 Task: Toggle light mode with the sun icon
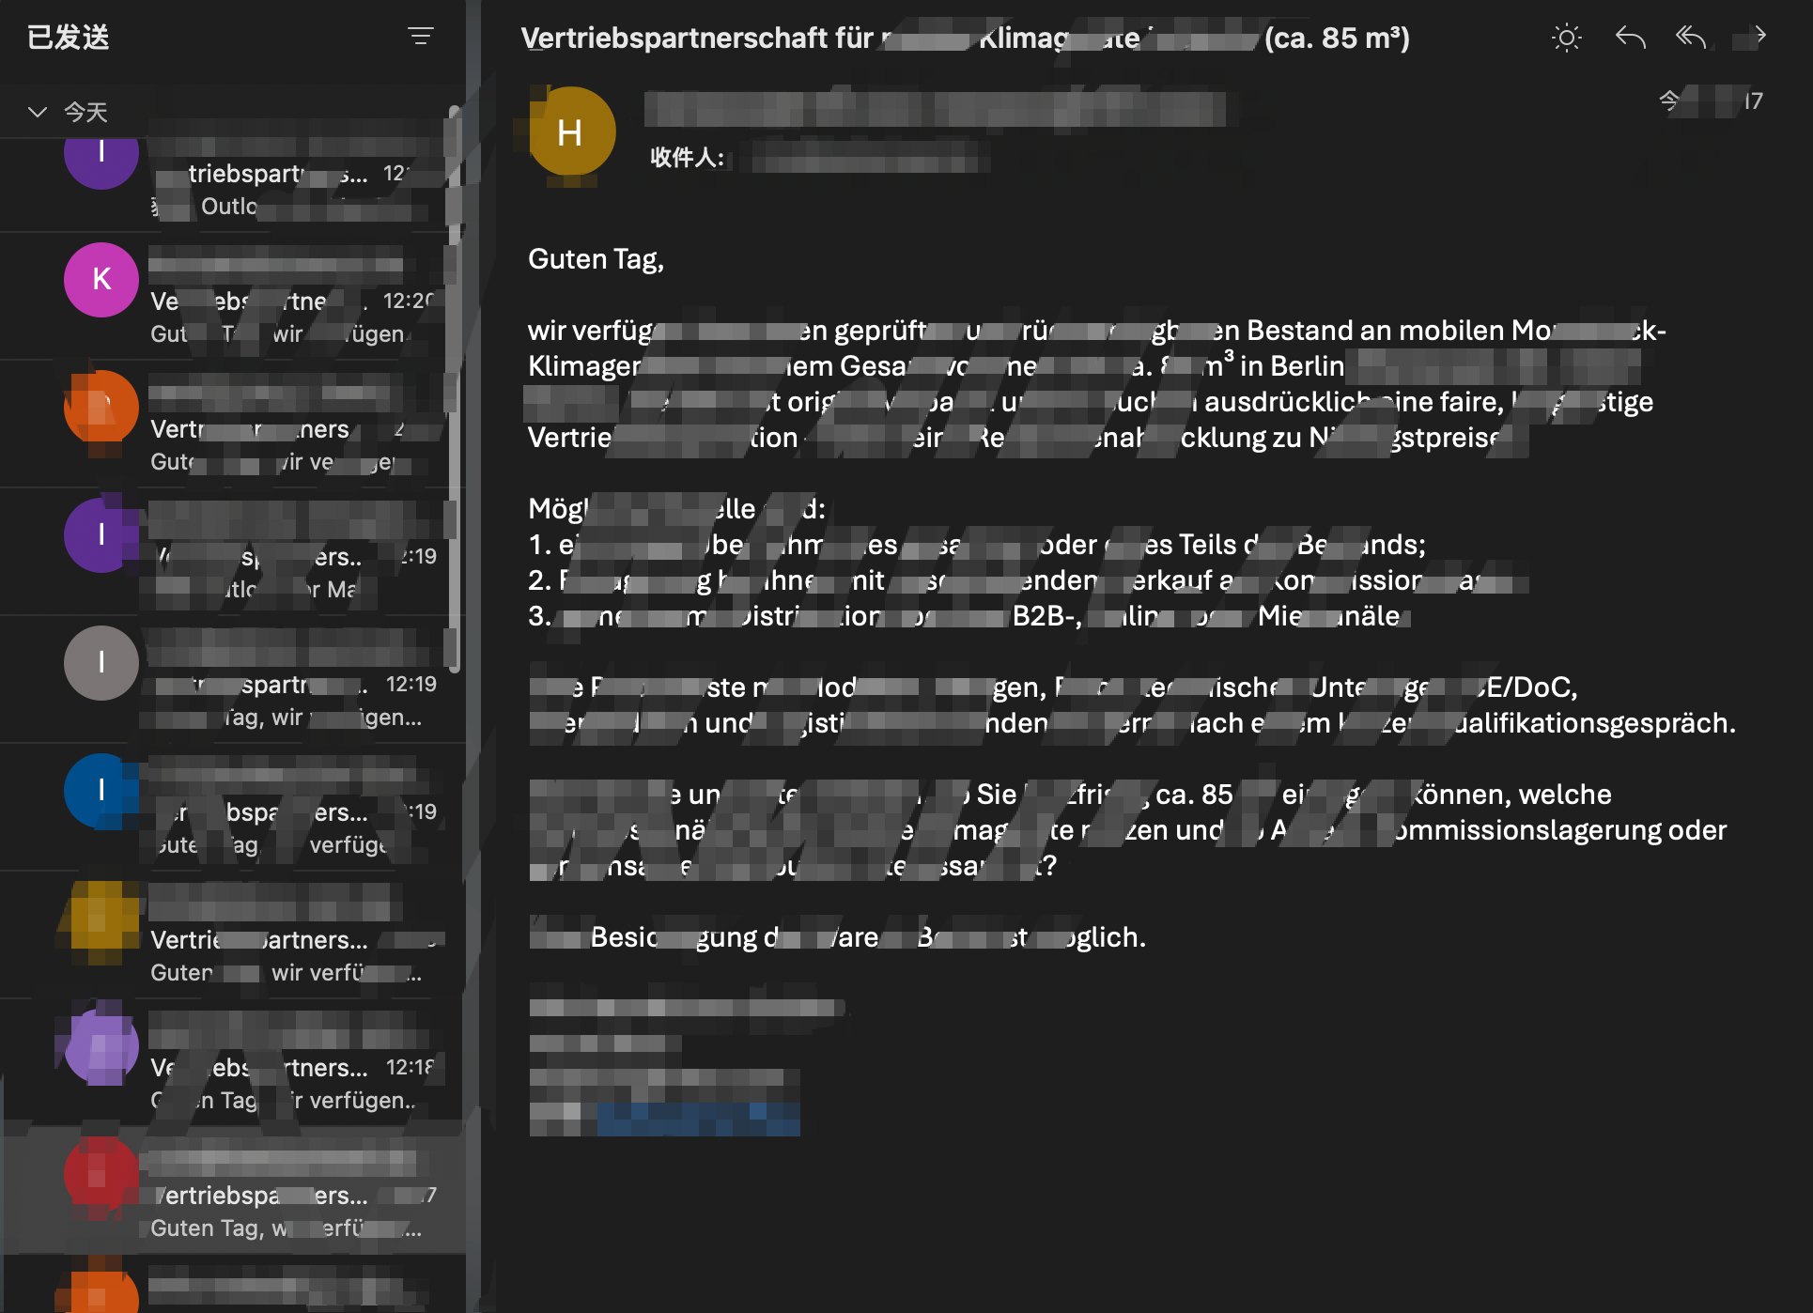click(x=1567, y=38)
